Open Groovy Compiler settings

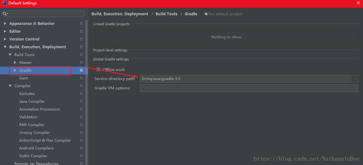35,133
